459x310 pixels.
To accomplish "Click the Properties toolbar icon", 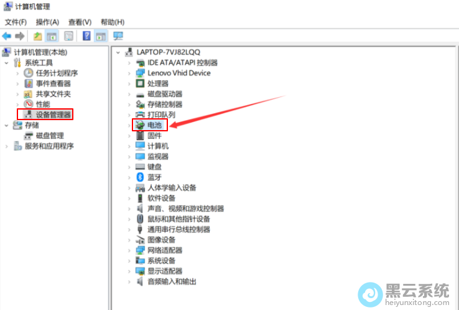I will pyautogui.click(x=68, y=36).
